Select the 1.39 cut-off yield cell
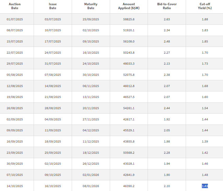This screenshot has width=223, height=191. pos(205,141)
